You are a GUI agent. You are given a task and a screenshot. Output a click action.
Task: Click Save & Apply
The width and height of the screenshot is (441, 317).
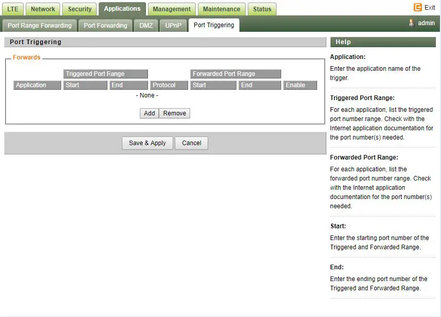(x=148, y=143)
